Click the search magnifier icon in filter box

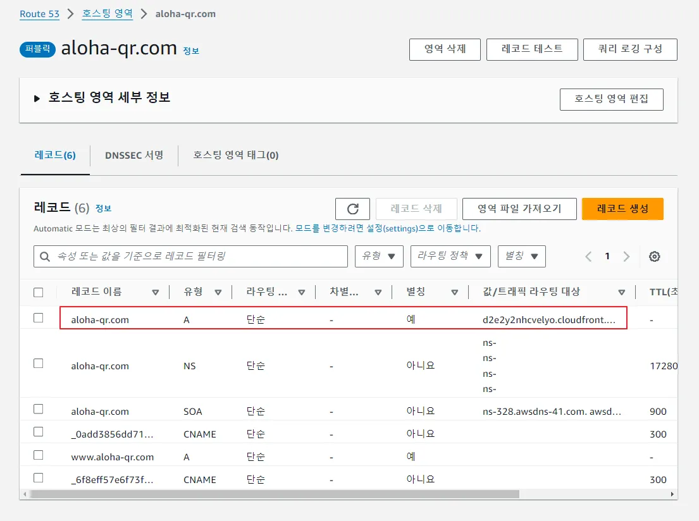point(44,256)
